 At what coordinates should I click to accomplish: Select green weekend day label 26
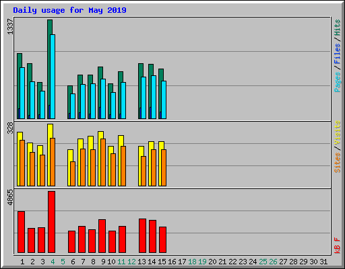point(273,262)
